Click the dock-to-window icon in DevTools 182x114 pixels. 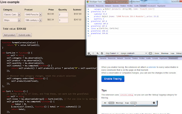[89, 53]
